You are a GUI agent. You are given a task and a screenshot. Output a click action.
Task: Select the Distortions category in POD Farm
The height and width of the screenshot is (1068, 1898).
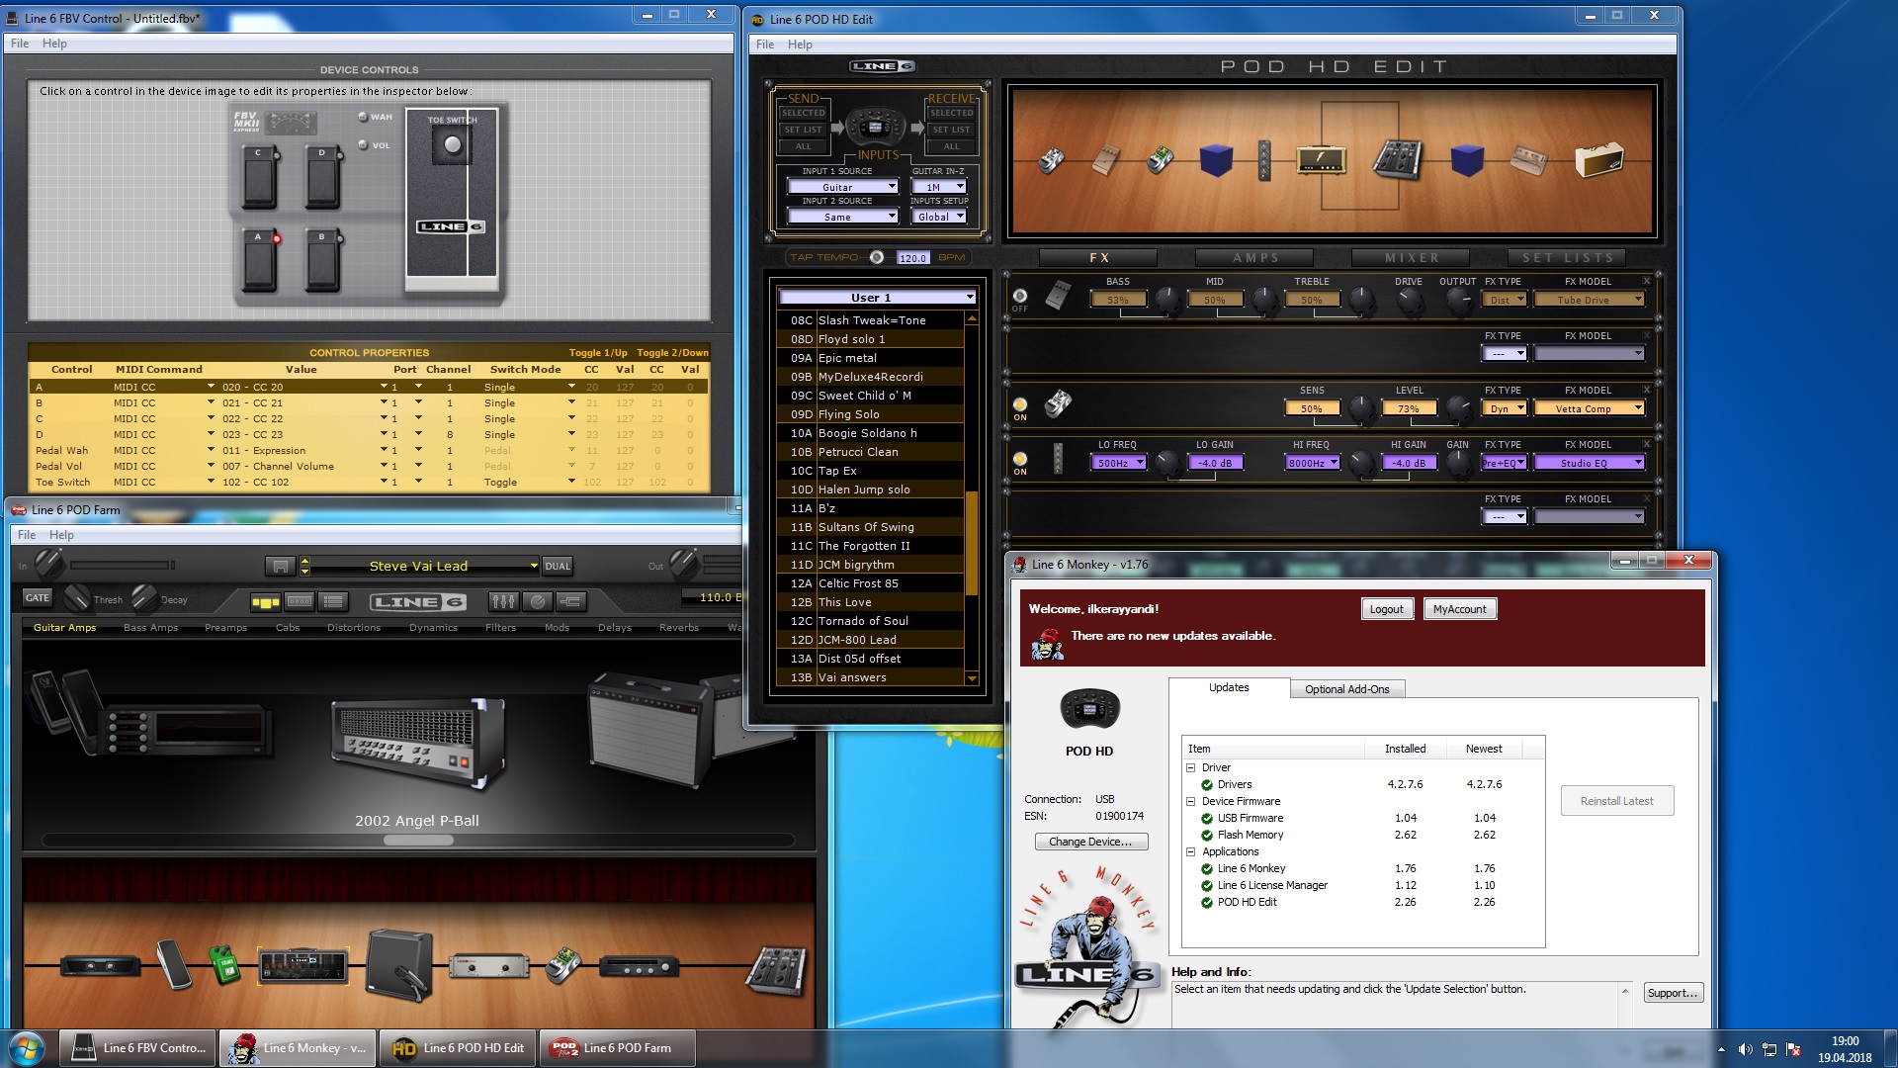pyautogui.click(x=353, y=628)
